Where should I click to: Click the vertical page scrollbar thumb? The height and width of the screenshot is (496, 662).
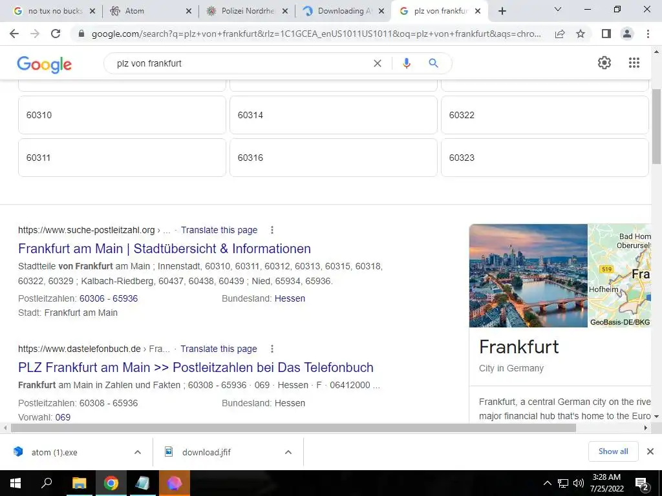657,127
